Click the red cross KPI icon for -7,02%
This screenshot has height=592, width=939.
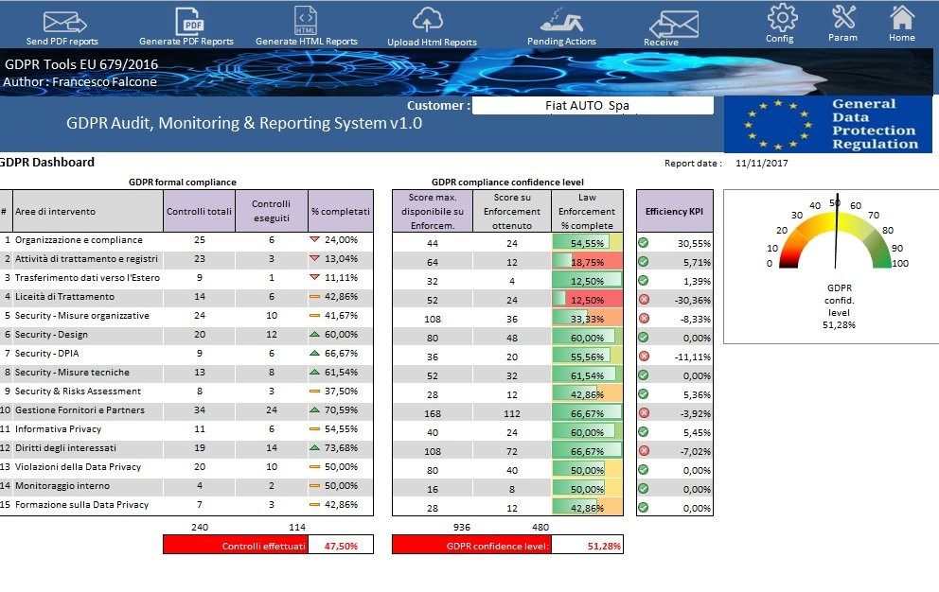click(x=644, y=451)
